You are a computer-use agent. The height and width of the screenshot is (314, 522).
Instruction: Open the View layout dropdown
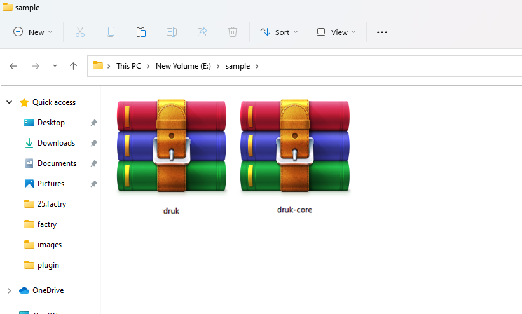pos(336,32)
